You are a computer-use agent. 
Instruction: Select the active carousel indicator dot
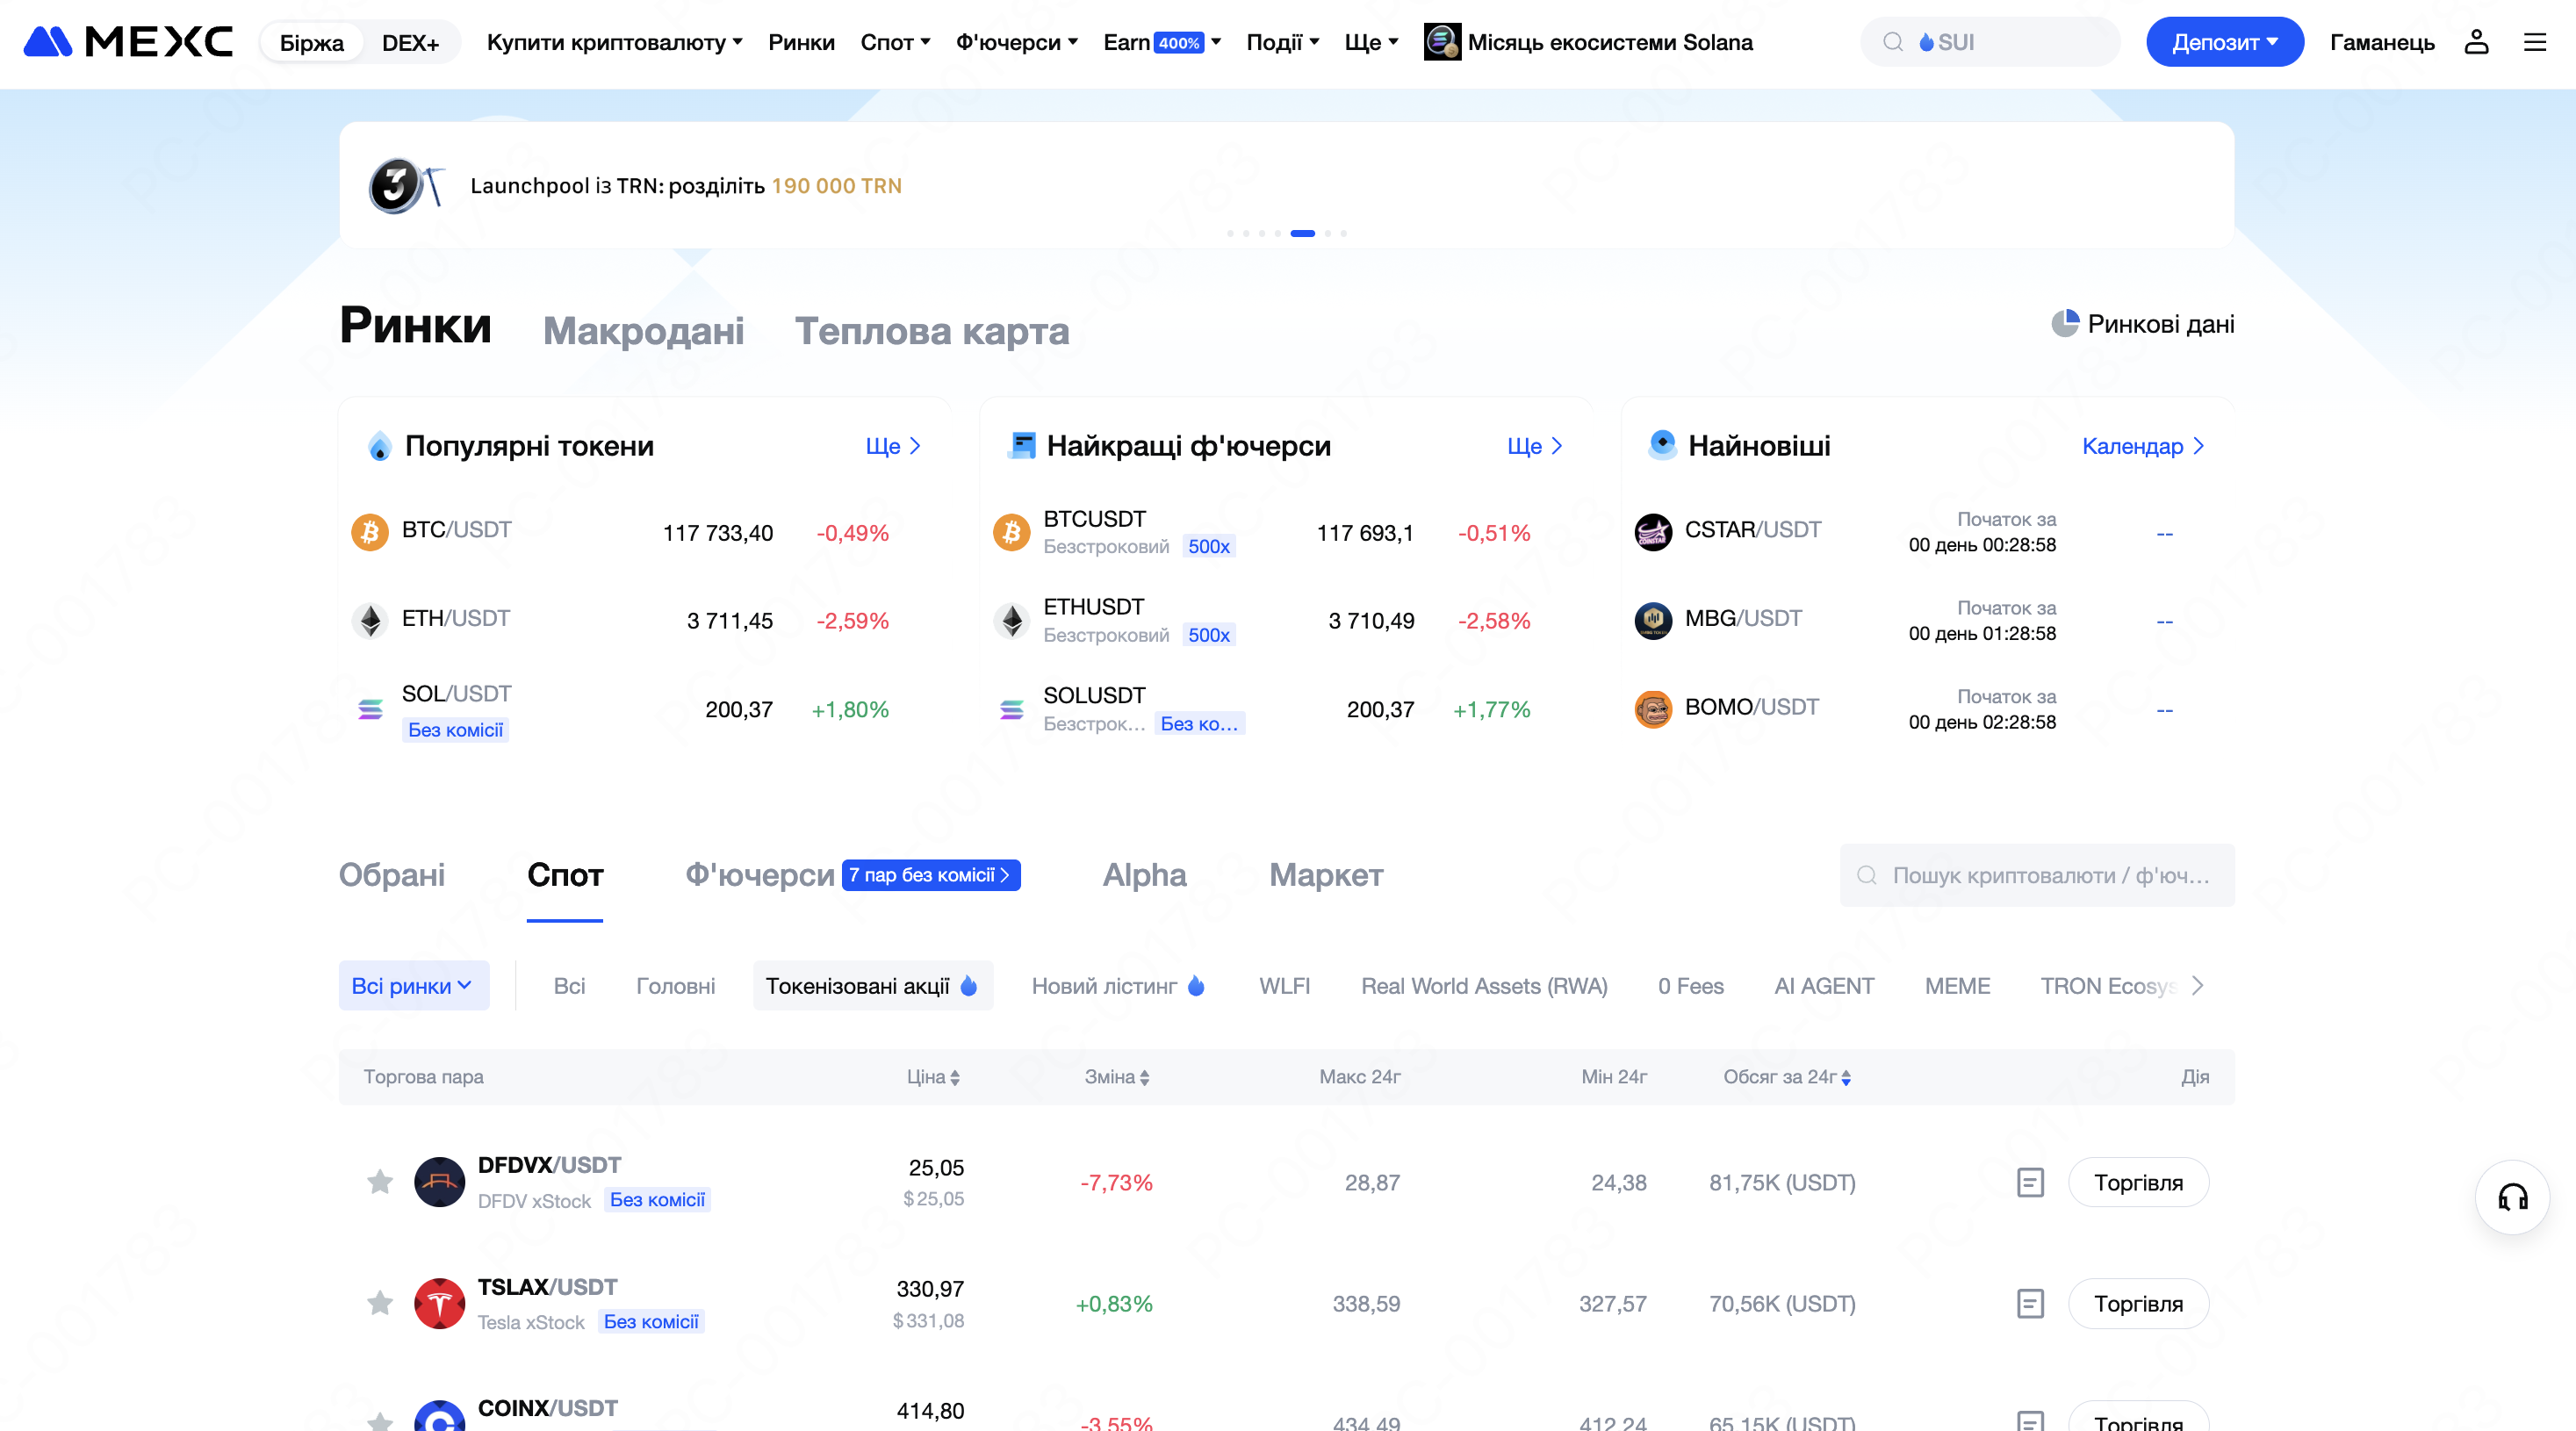tap(1302, 233)
